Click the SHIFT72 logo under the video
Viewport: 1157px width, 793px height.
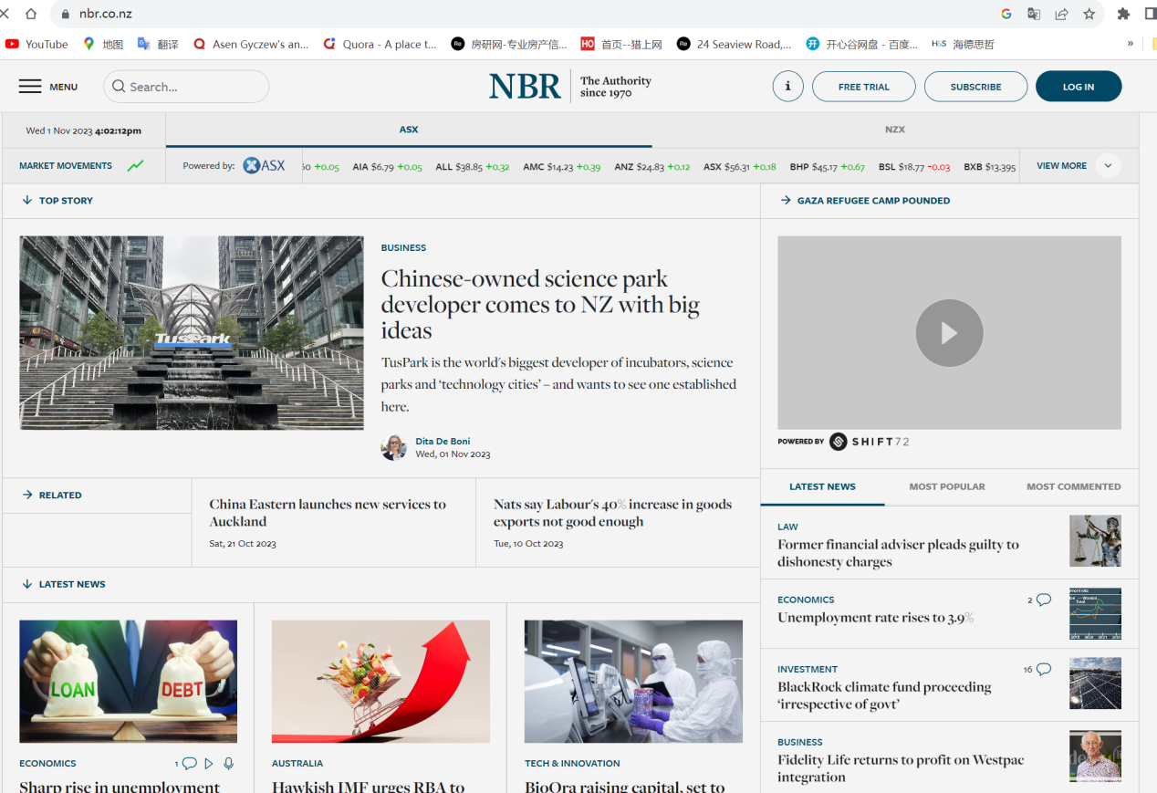(x=869, y=442)
